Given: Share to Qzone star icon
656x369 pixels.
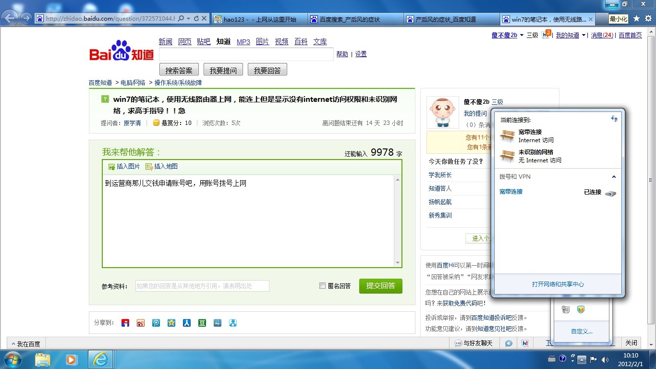Looking at the screenshot, I should [171, 323].
